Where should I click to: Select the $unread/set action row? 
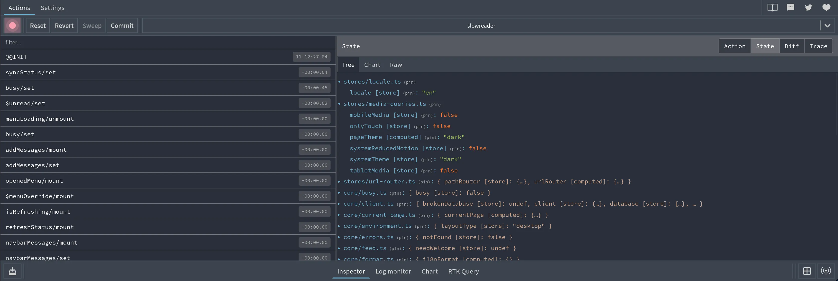point(168,103)
